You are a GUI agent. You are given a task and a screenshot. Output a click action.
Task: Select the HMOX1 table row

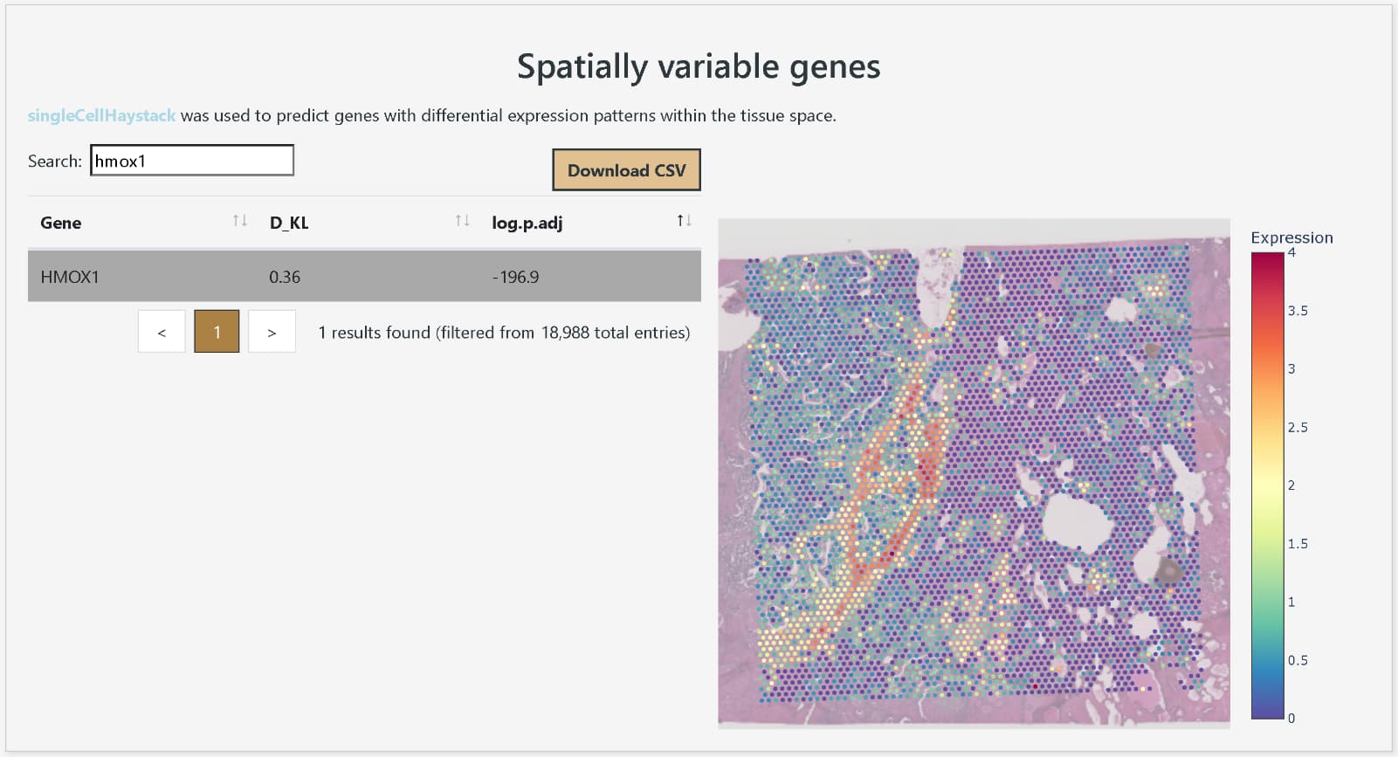pyautogui.click(x=364, y=277)
